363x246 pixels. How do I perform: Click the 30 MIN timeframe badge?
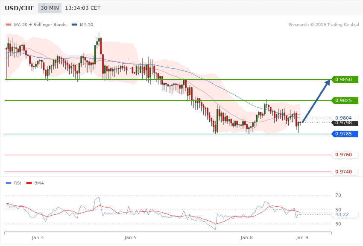[50, 8]
